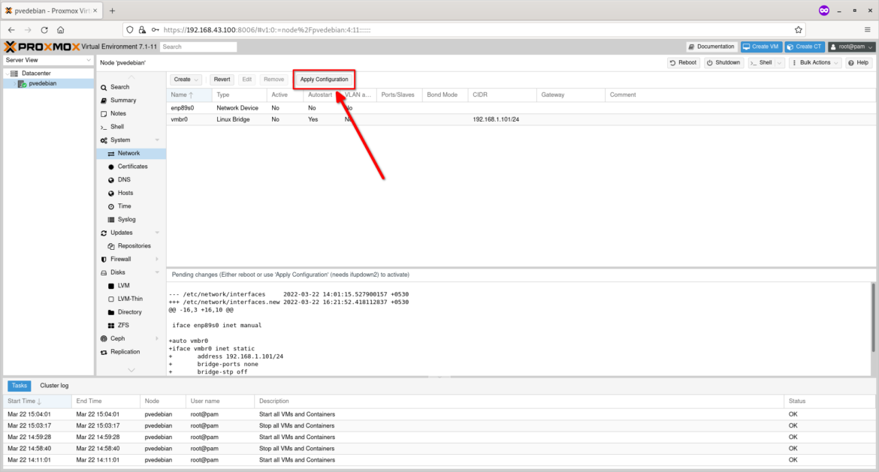Screen dimensions: 879x472
Task: Open the ZFS page
Action: pyautogui.click(x=122, y=326)
